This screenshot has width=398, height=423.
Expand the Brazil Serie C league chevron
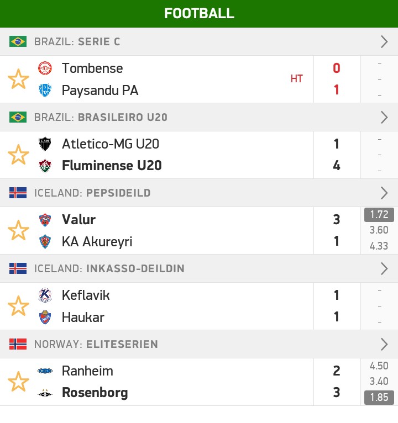coord(384,42)
